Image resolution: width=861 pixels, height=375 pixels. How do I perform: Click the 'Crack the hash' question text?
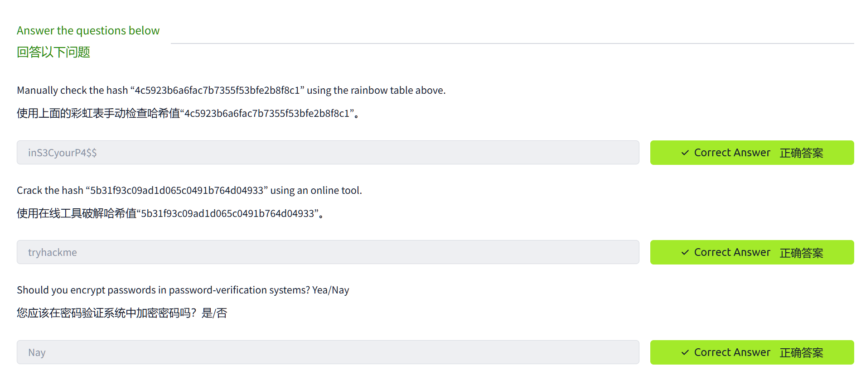click(189, 190)
